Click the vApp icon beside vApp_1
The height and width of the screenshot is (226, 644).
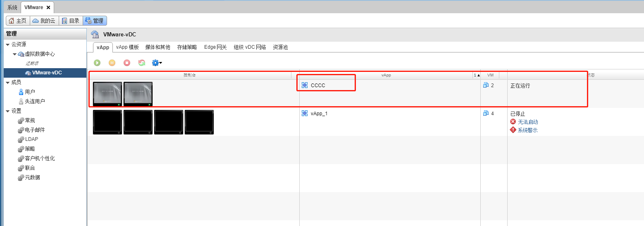[305, 113]
